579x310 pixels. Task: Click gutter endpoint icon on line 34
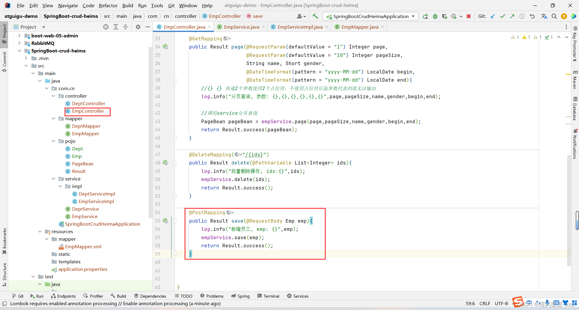click(x=166, y=47)
